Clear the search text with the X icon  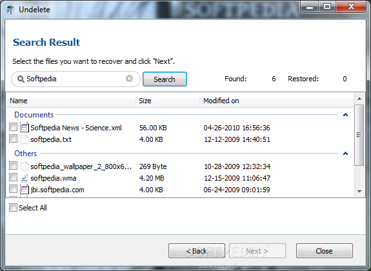click(129, 78)
